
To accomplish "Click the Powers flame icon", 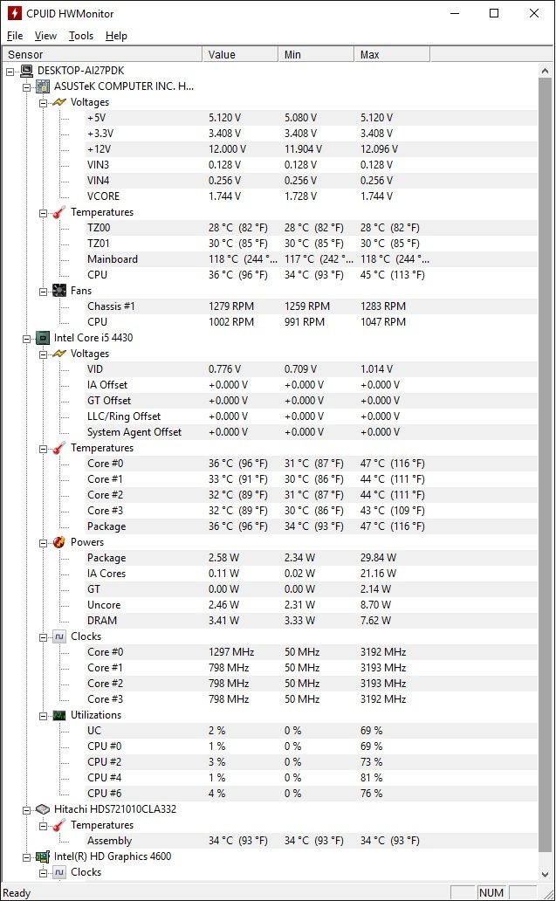I will (59, 542).
